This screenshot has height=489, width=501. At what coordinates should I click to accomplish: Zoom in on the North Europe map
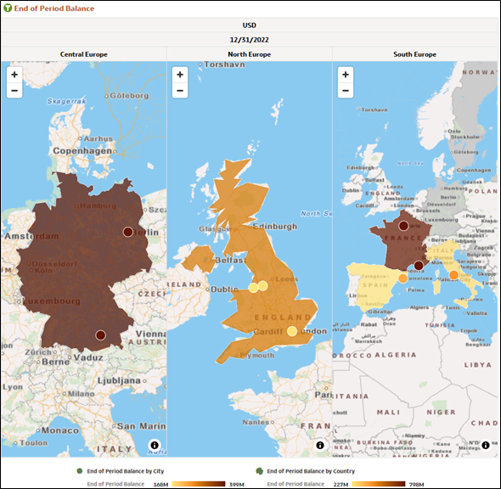pyautogui.click(x=180, y=75)
